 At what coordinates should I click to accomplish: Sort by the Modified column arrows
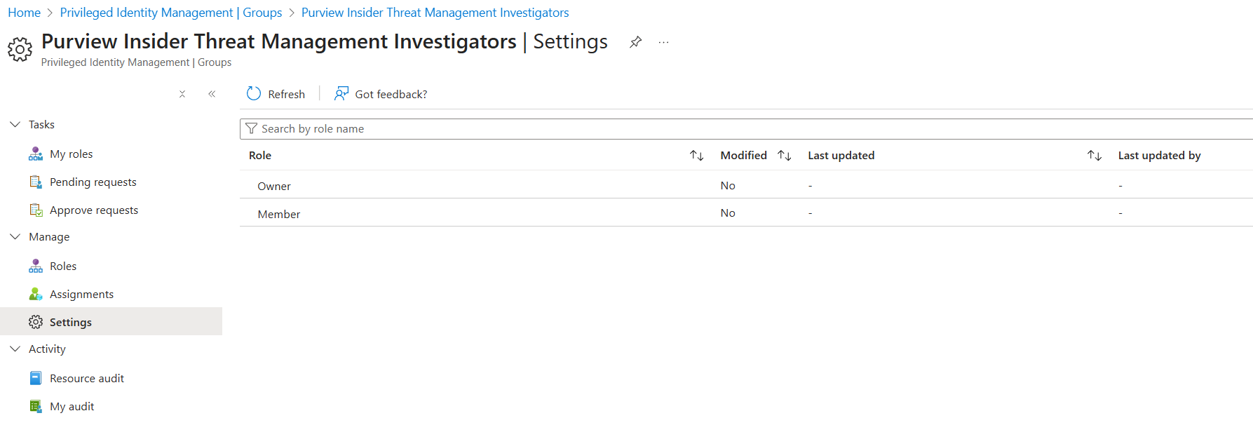pos(784,156)
